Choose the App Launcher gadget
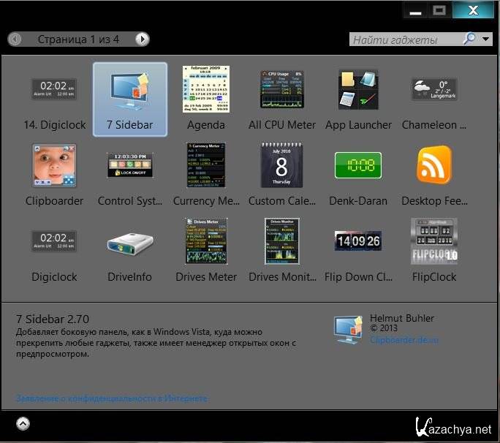This screenshot has height=443, width=500. click(358, 90)
